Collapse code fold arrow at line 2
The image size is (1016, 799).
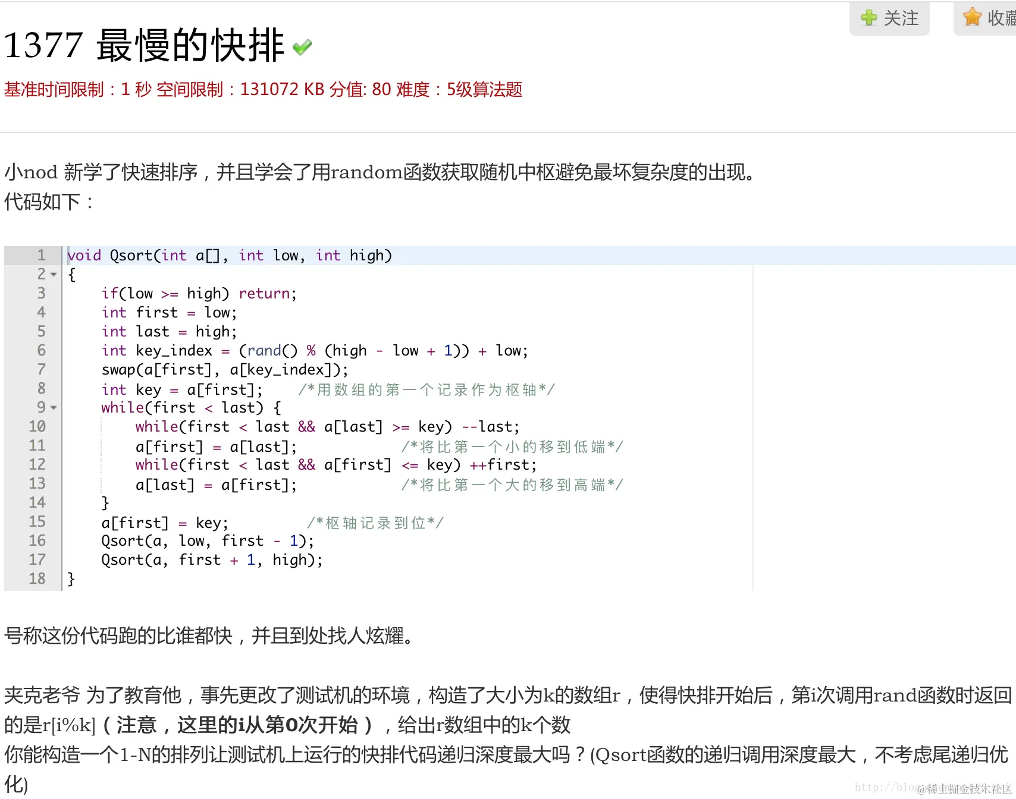(54, 275)
